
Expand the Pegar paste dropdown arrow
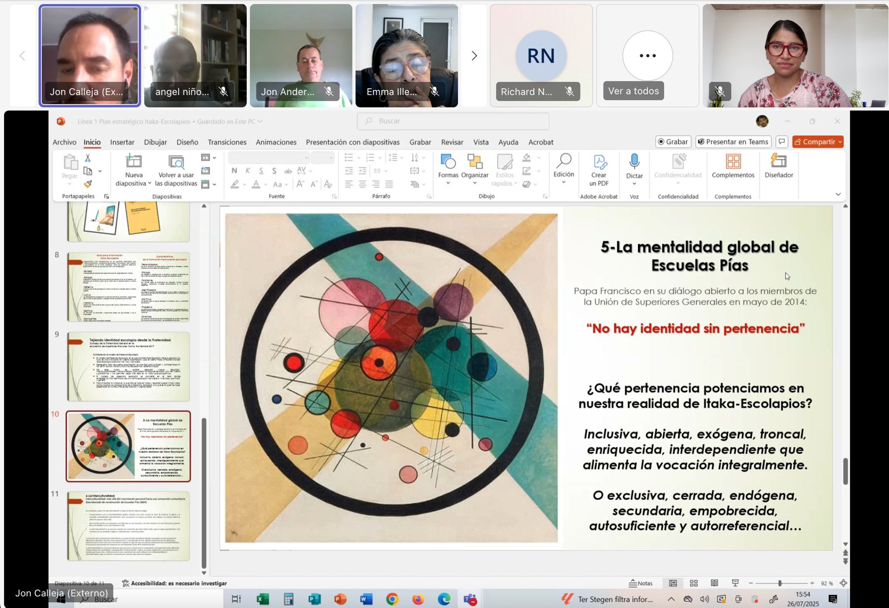(69, 183)
